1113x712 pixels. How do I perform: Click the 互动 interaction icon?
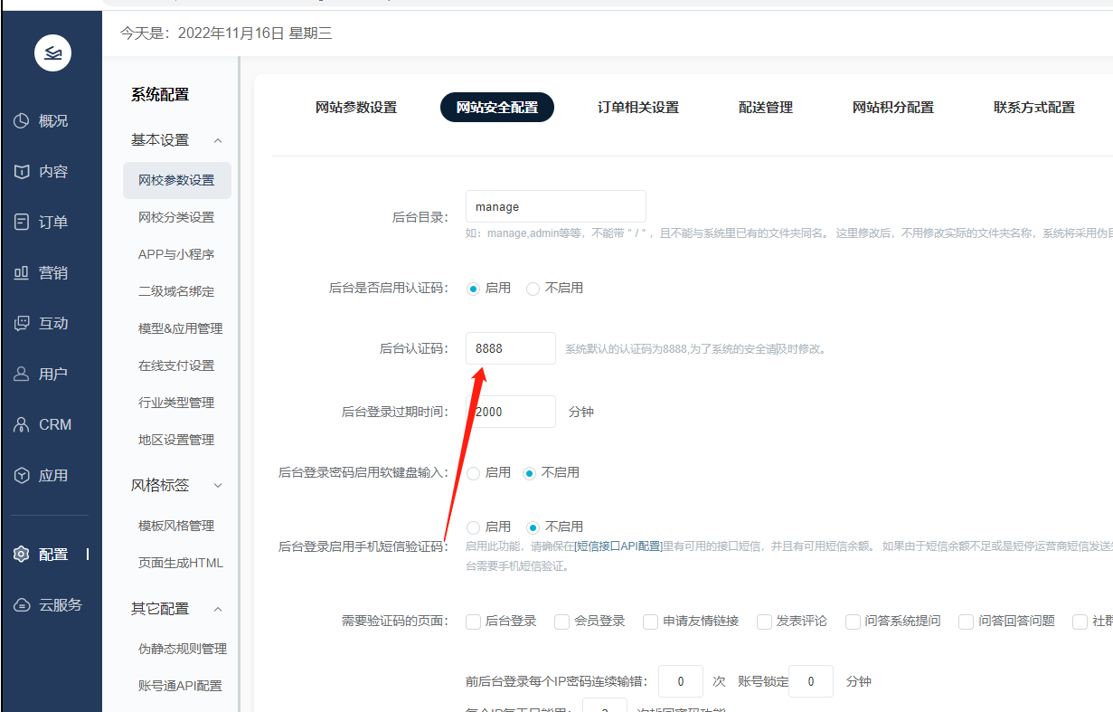click(22, 324)
